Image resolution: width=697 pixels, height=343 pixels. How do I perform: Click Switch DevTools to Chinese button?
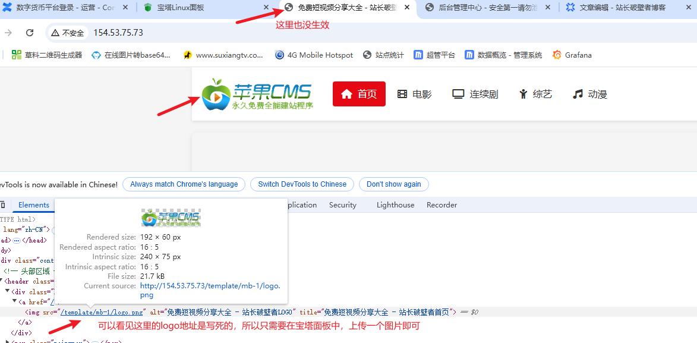click(x=302, y=184)
